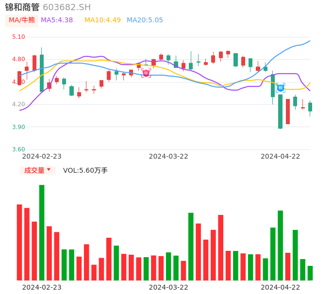Select the MA/牛熊 indicator tab
The image size is (333, 294).
pyautogui.click(x=22, y=20)
